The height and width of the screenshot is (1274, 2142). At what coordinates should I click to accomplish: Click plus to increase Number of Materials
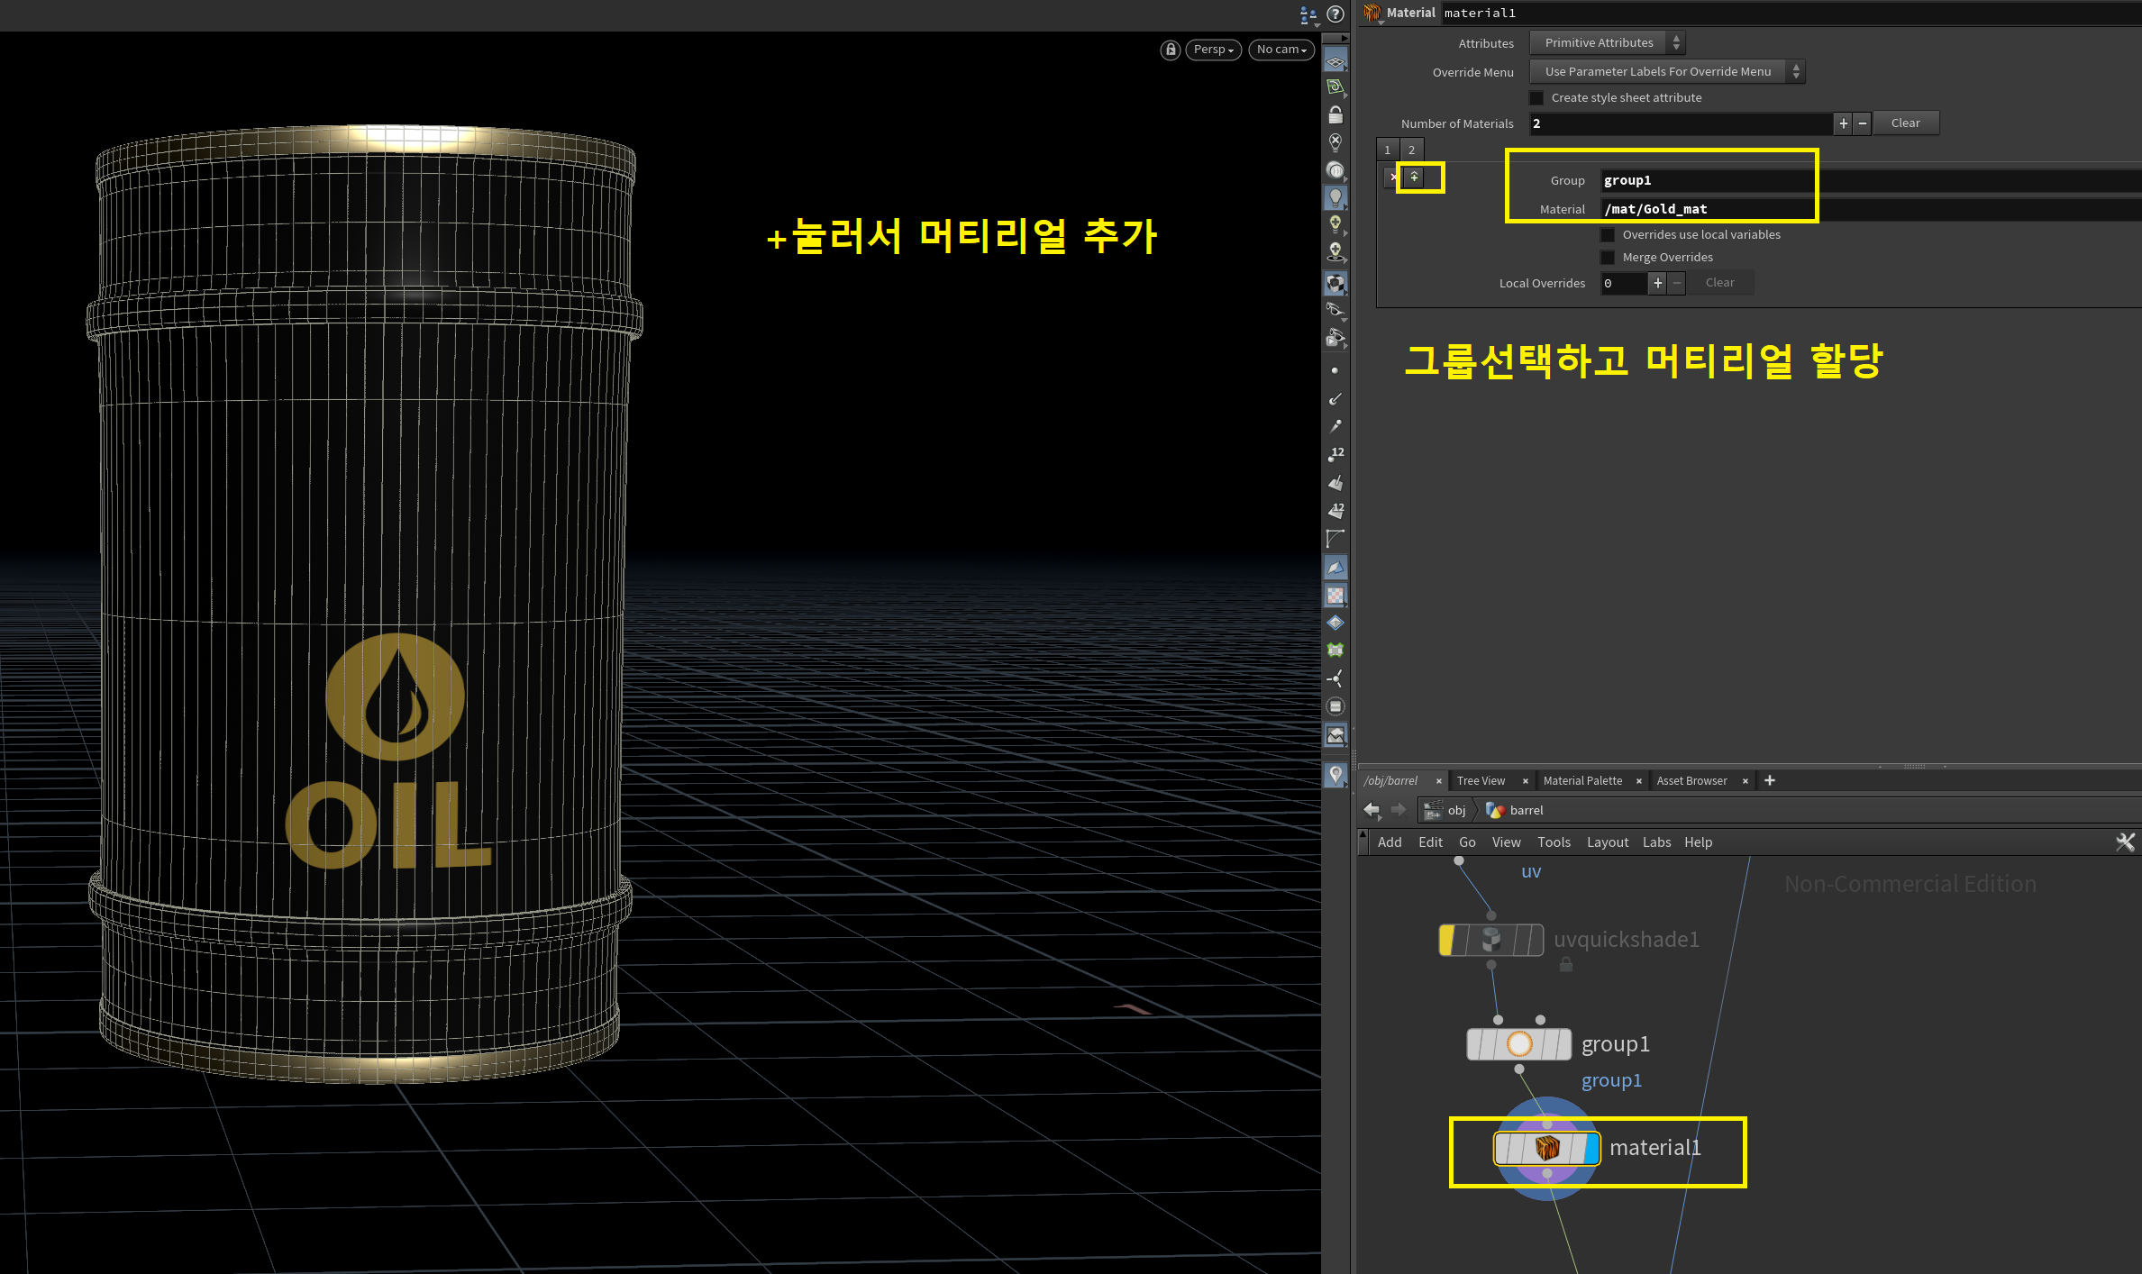tap(1843, 123)
